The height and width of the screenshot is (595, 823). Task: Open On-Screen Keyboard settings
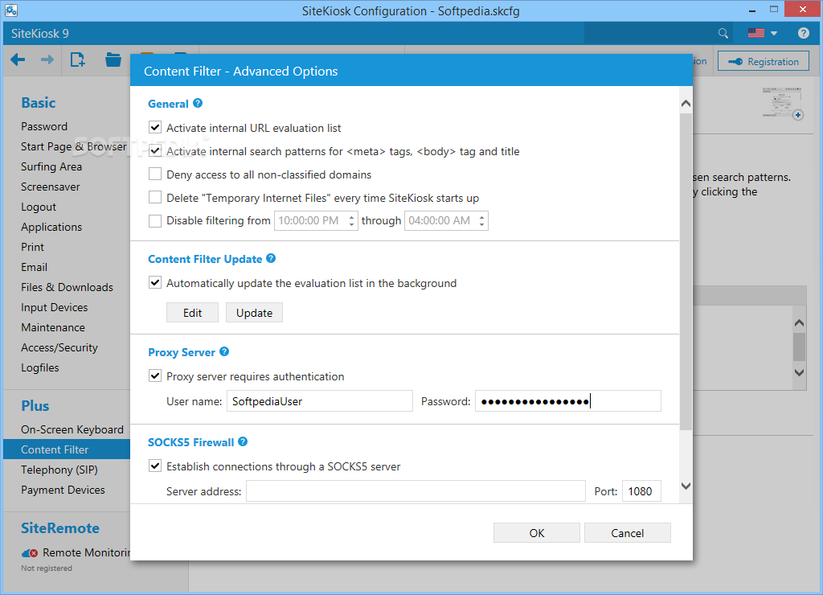point(72,429)
